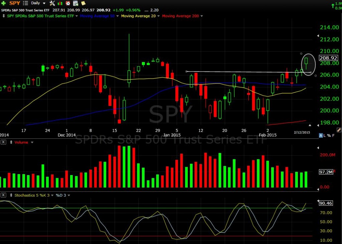Click the 97.2M volume value marker
Image resolution: width=342 pixels, height=244 pixels.
(x=326, y=172)
